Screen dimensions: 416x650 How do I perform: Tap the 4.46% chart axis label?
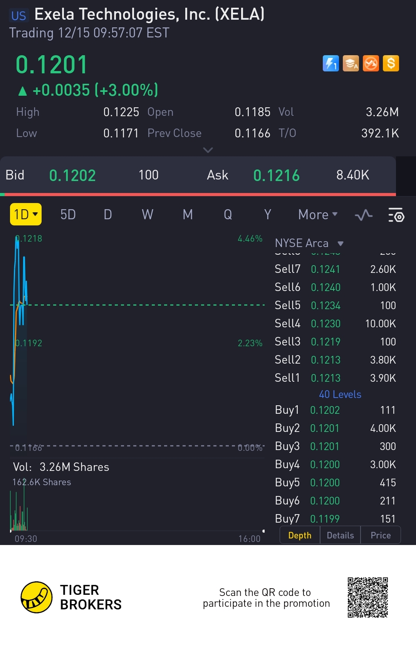[x=250, y=239]
